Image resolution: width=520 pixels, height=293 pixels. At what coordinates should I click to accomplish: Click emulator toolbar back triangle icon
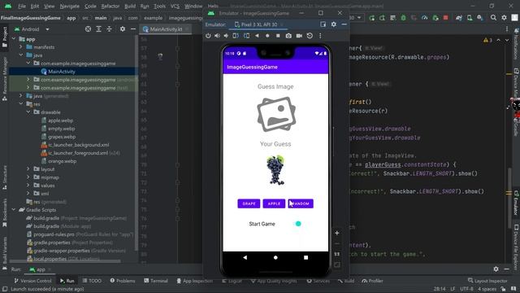(x=257, y=36)
